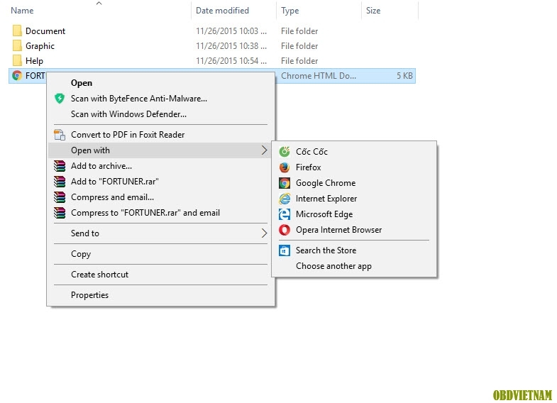Click Scan with Windows Defender option
557x403 pixels.
[x=128, y=114]
